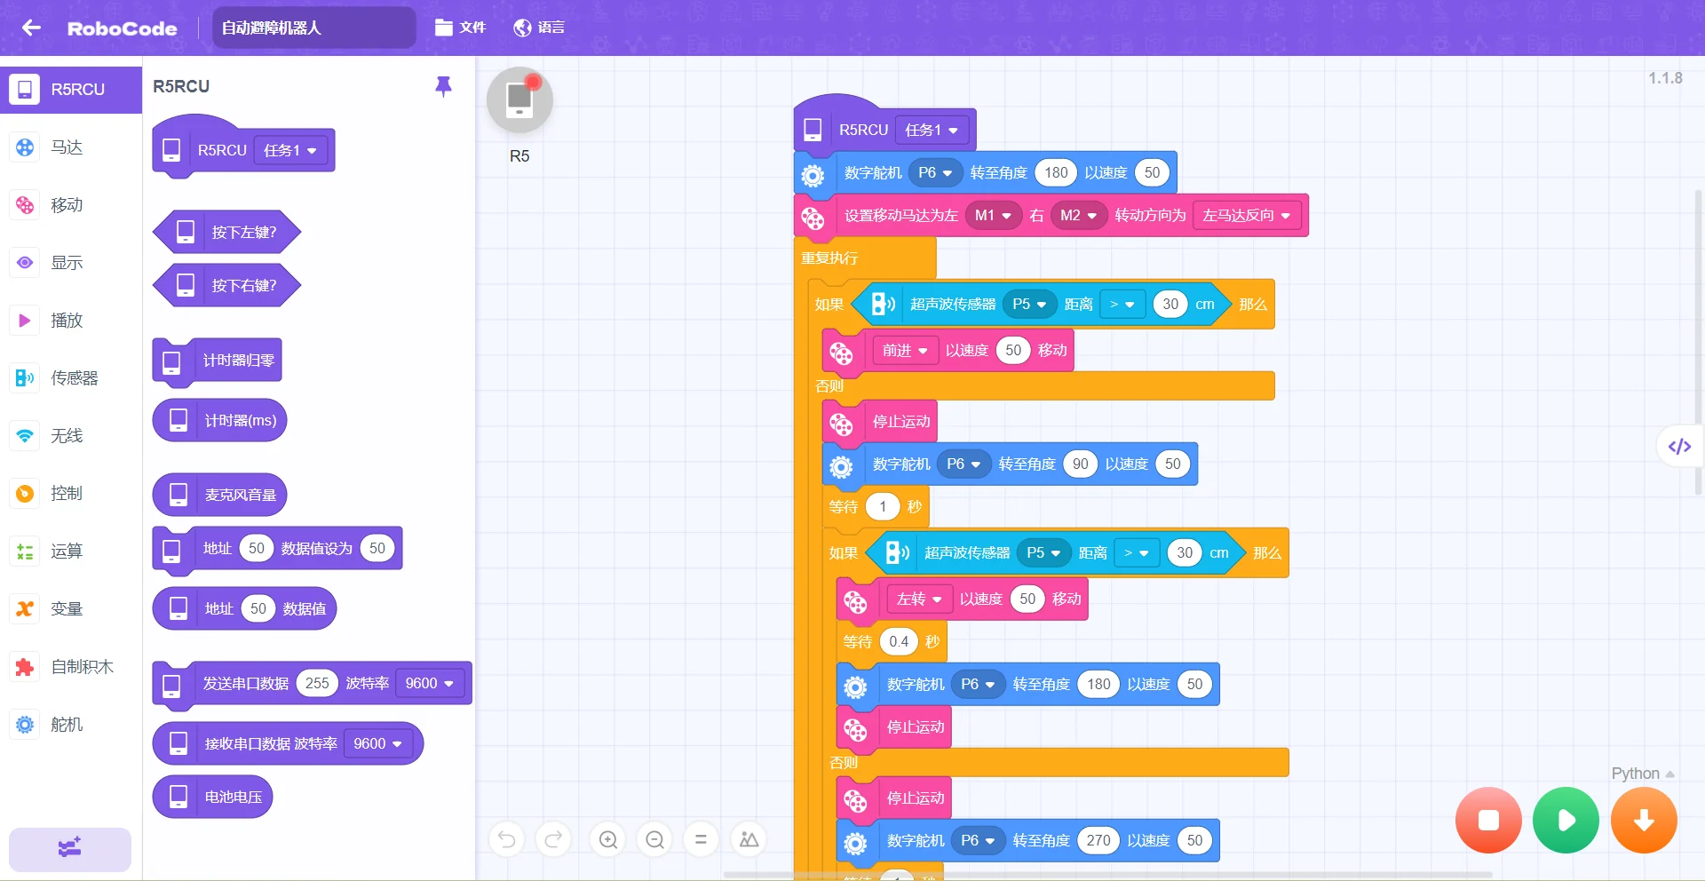This screenshot has height=881, width=1705.
Task: Click the speed value 270 angle field
Action: pyautogui.click(x=1098, y=840)
